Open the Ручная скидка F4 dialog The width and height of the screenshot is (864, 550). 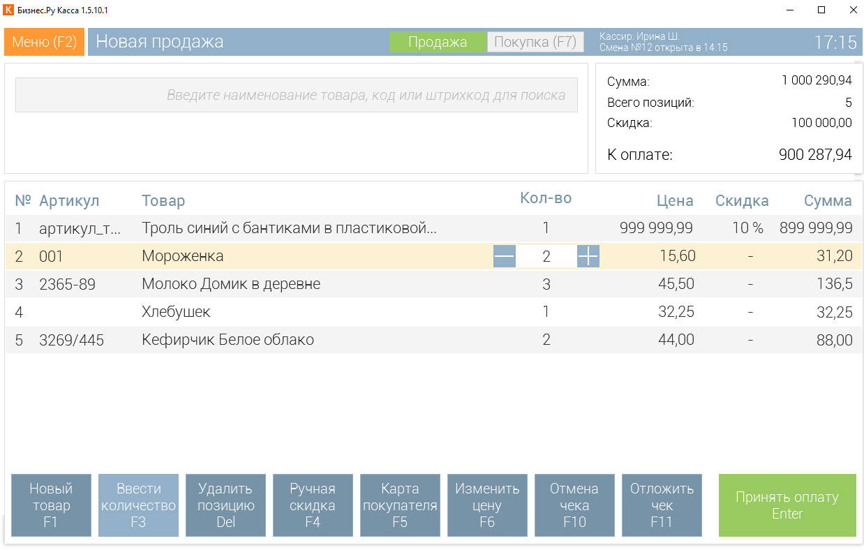pos(313,505)
